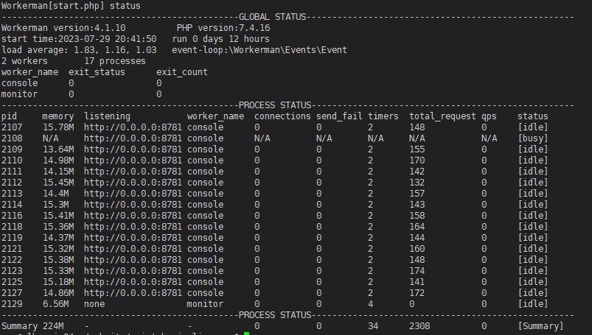Click 'Summary 224M' in the summary row
Viewport: 592px width, 335px height.
32,326
